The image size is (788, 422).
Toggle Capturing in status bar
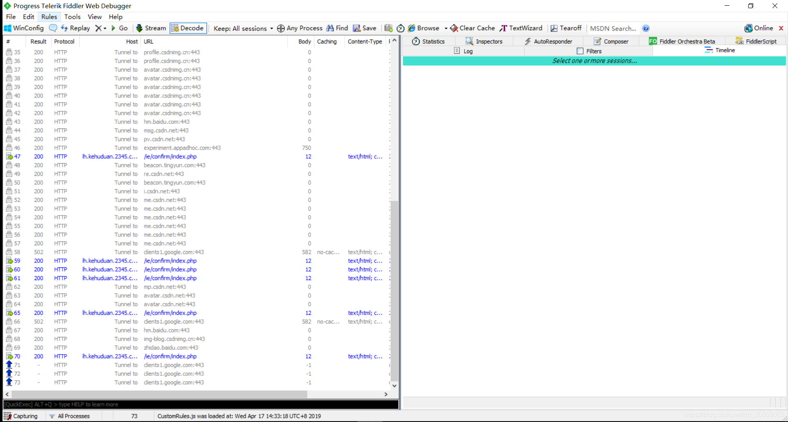pyautogui.click(x=20, y=416)
